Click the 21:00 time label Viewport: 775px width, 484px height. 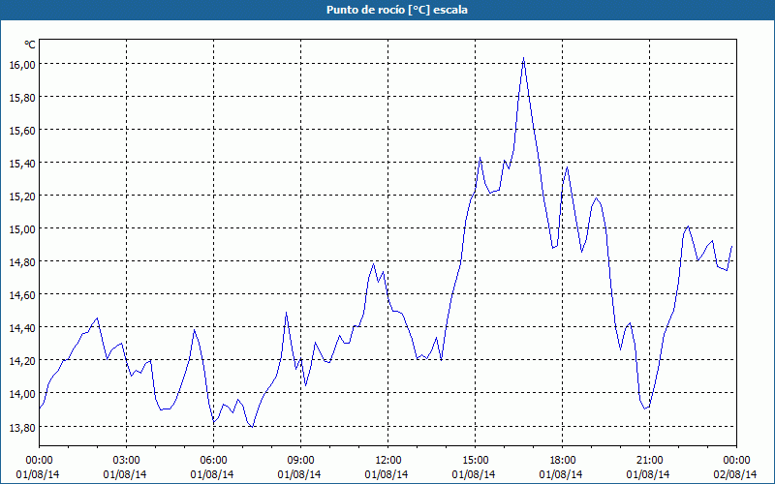(x=649, y=461)
